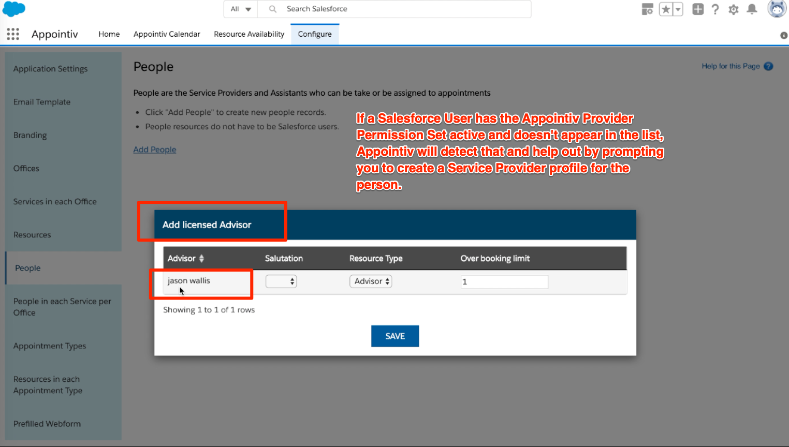Click the search magnifier icon
789x447 pixels.
coord(273,9)
